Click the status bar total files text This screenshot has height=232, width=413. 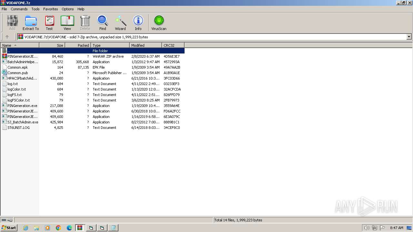point(238,220)
